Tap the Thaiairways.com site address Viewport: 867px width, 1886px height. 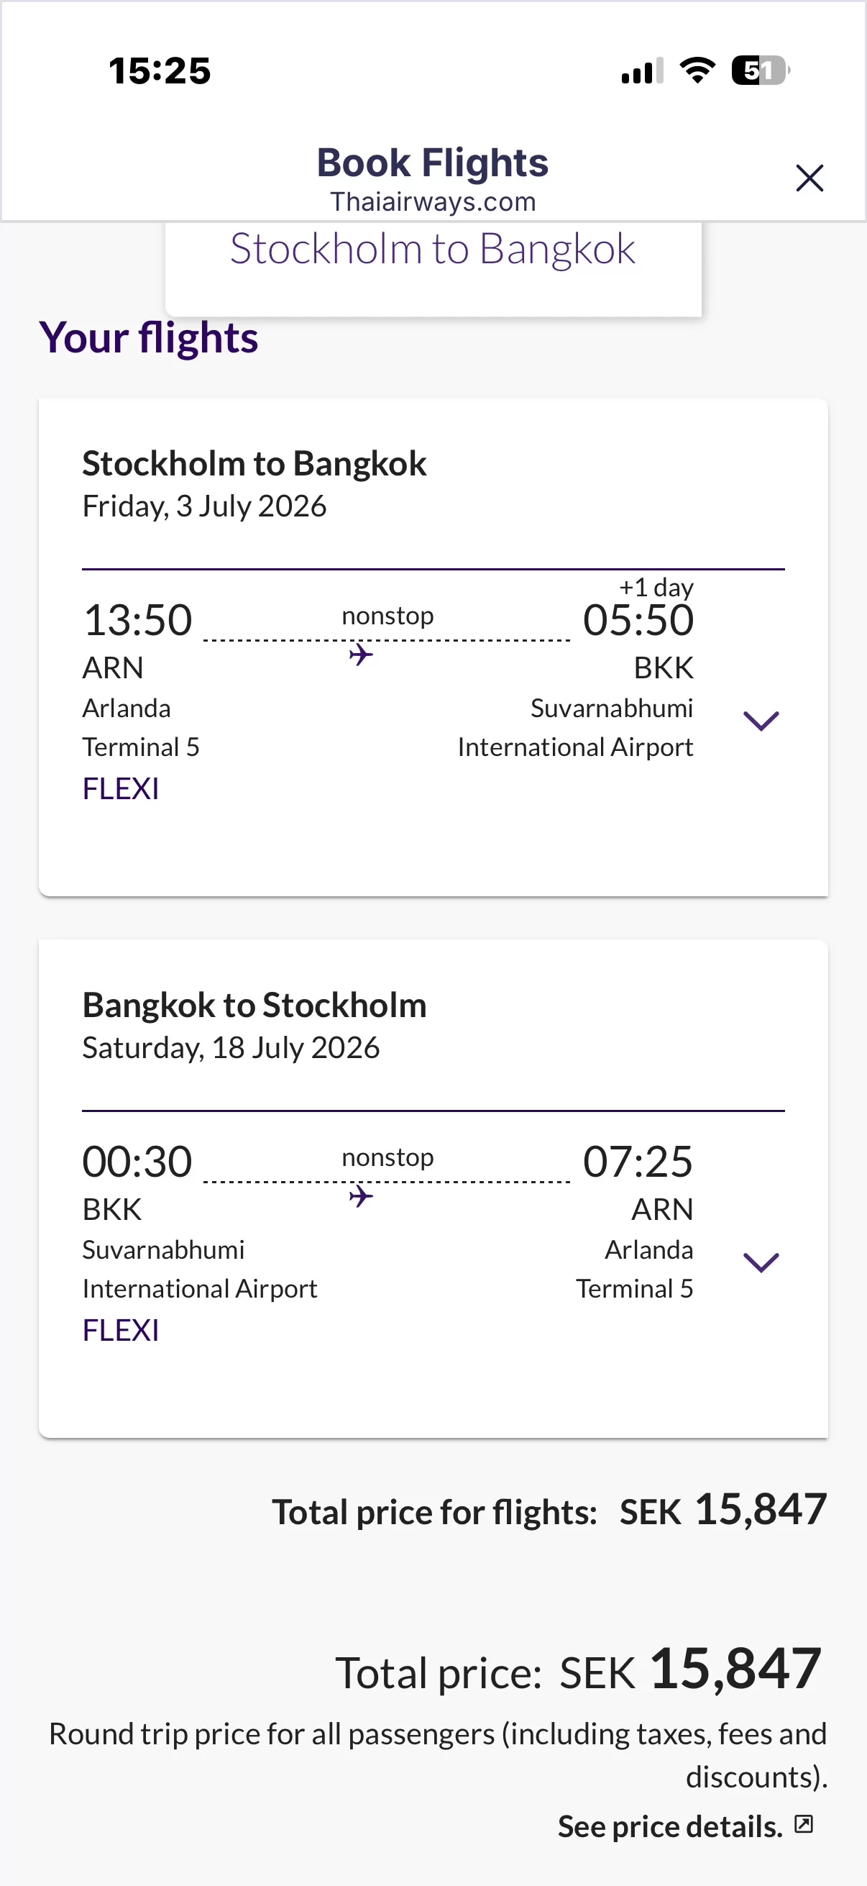(432, 202)
